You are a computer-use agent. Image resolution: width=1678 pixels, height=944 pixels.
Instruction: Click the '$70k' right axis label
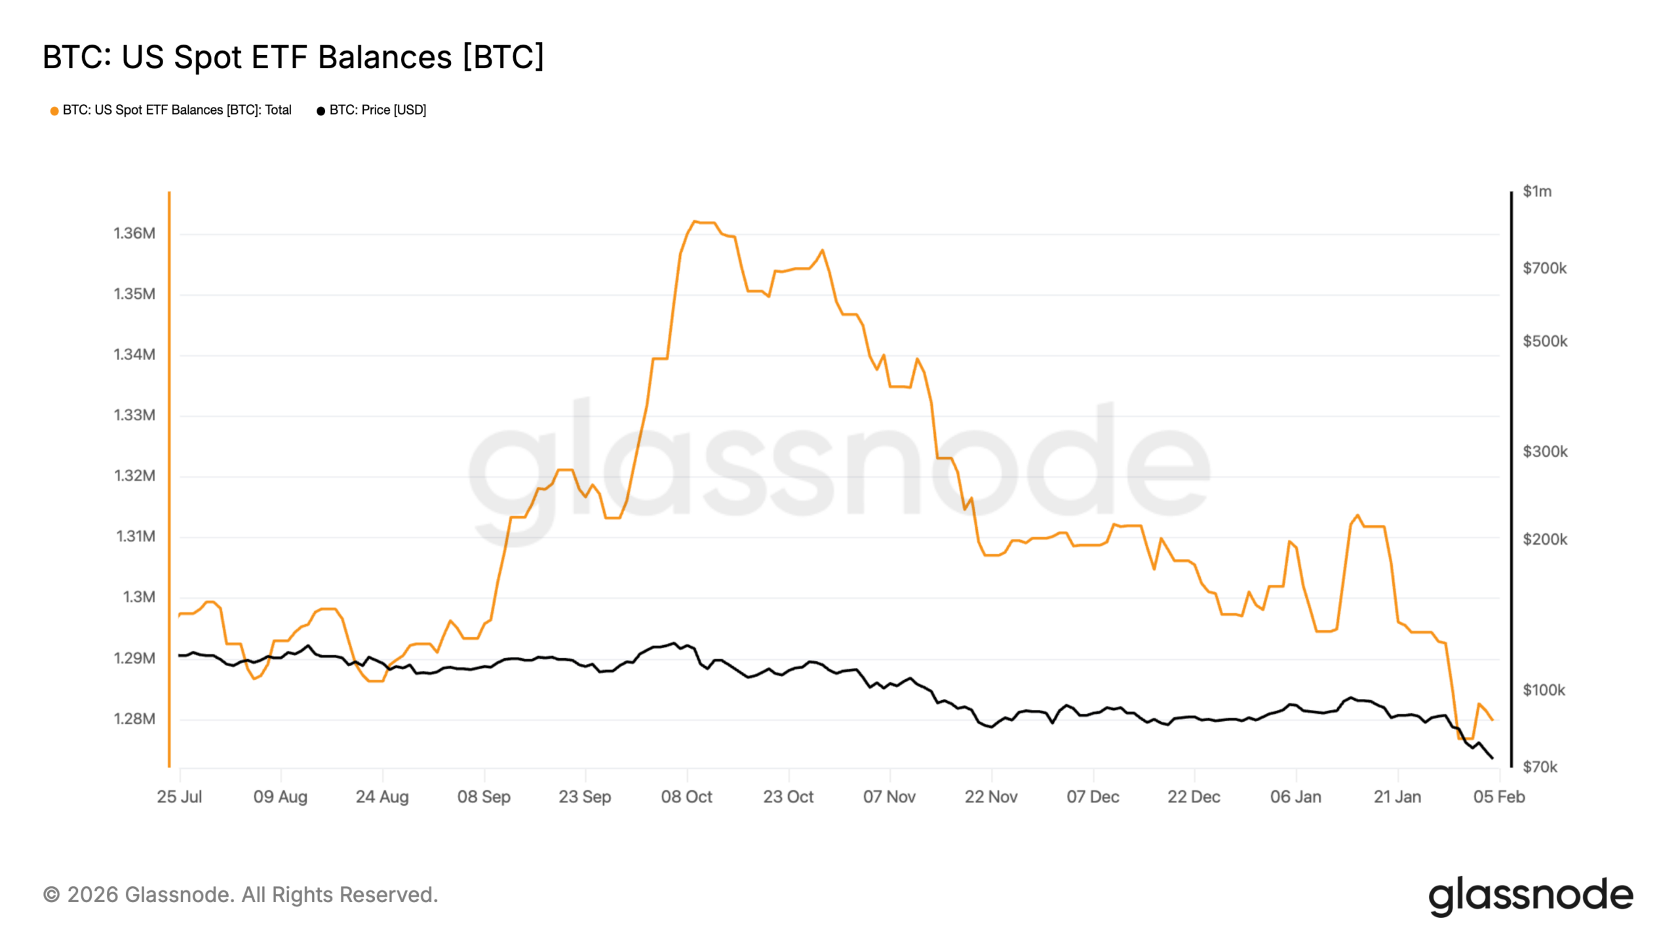pyautogui.click(x=1540, y=767)
